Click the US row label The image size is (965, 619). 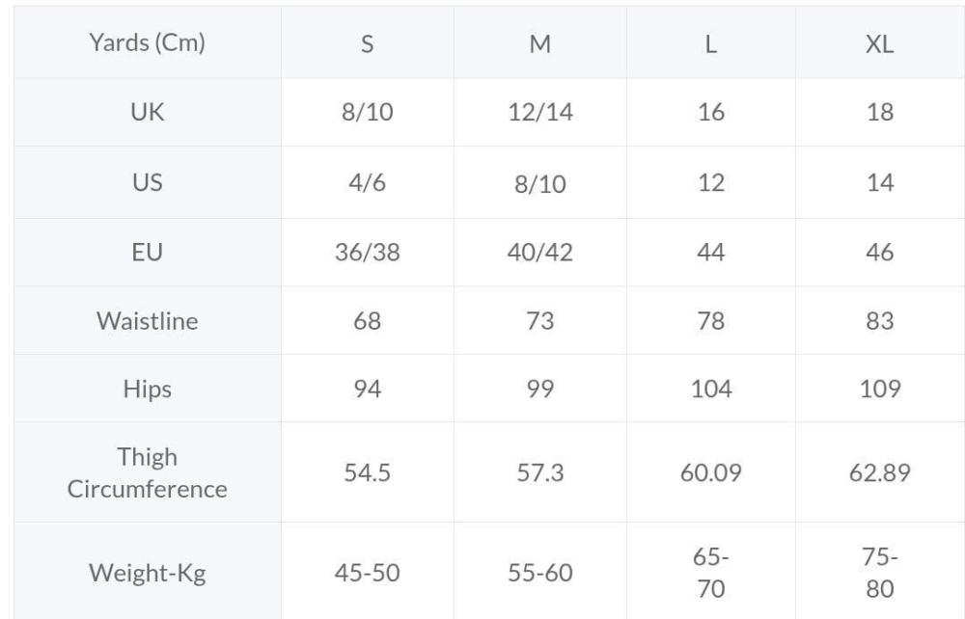point(147,182)
